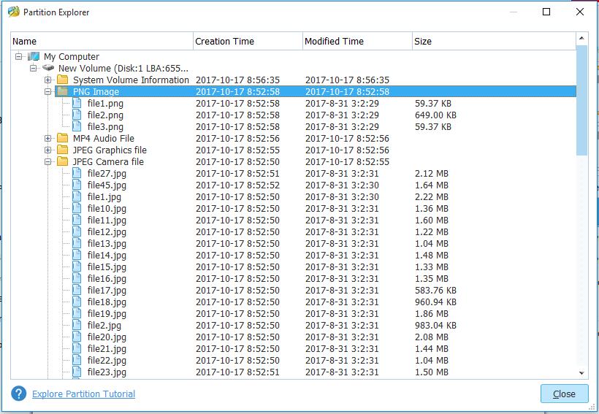Click the New Volume disk drive icon
This screenshot has width=599, height=414.
tap(48, 69)
